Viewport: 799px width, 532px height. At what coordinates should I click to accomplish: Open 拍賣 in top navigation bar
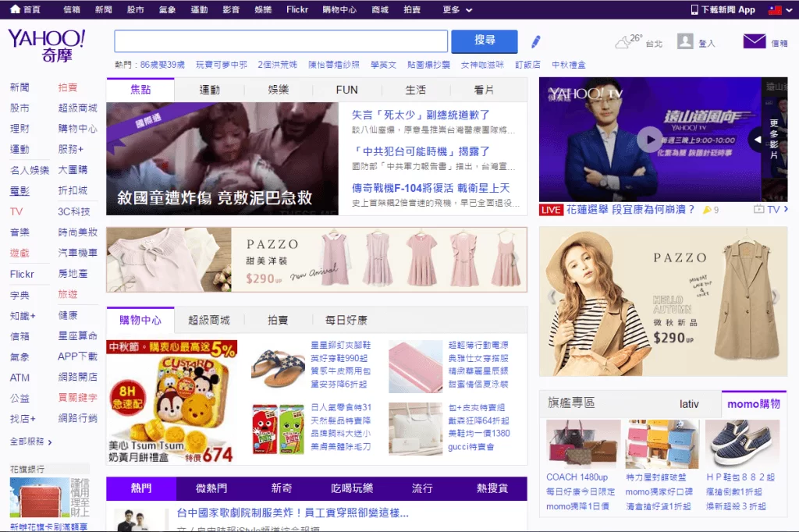coord(412,9)
